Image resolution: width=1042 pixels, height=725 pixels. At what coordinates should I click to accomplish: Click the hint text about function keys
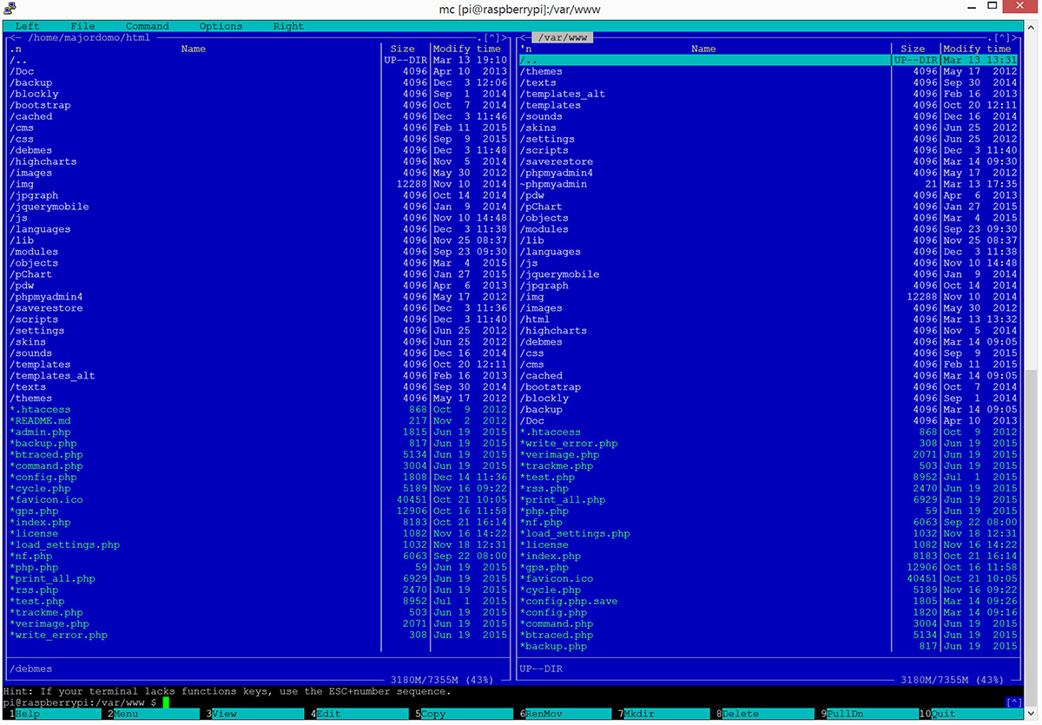(227, 691)
